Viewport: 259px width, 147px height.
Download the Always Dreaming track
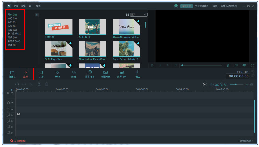coord(138,21)
